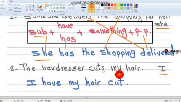Choose the Rounded rectangle shape
The image size is (181, 102).
(58, 5)
